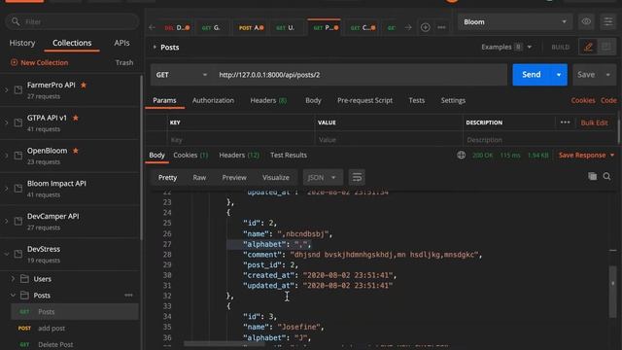Open the Pre-request Script tab

click(x=364, y=100)
